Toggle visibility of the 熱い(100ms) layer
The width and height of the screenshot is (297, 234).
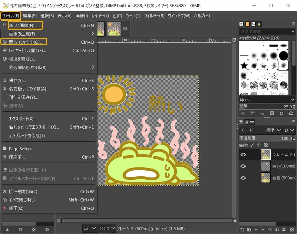(x=243, y=166)
